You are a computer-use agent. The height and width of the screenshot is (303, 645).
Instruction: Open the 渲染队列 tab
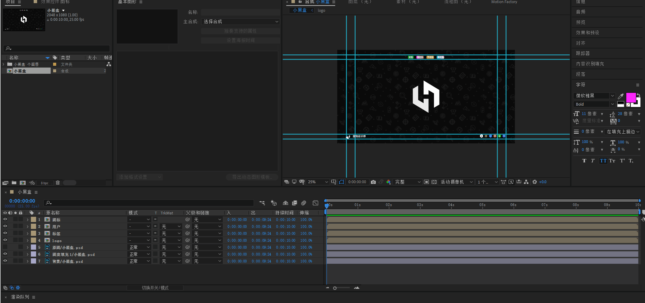coord(20,297)
